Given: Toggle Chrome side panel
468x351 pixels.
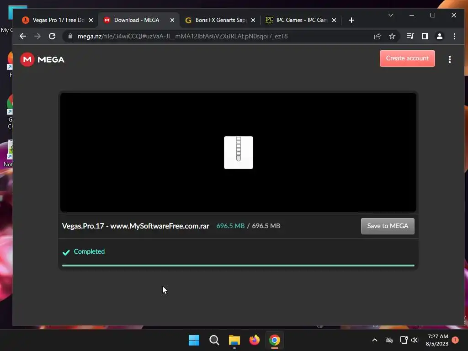Looking at the screenshot, I should 425,36.
